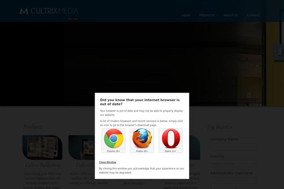Viewport: 284px width, 189px height.
Task: Click the Cultrix Publishing heading
Action: point(43,165)
